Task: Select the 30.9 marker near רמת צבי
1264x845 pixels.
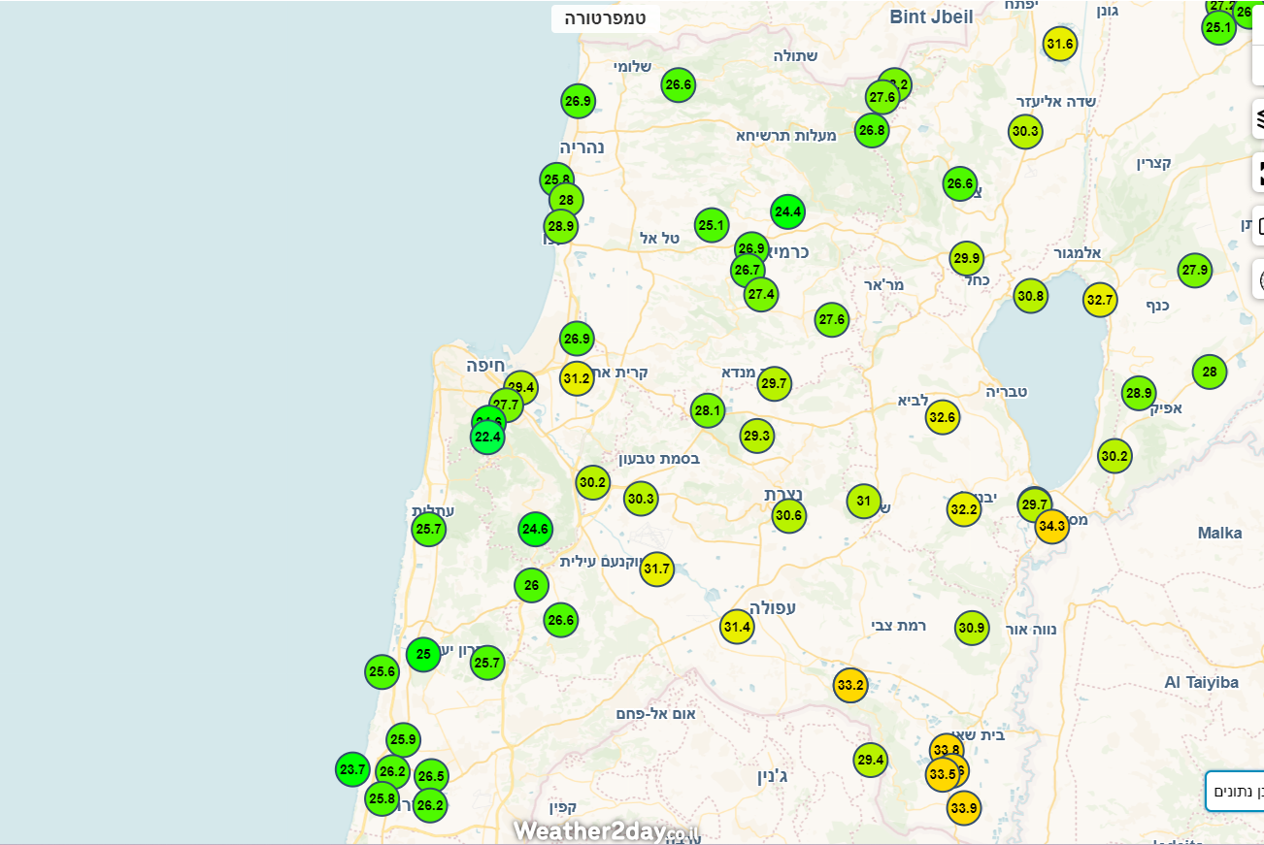Action: coord(972,629)
